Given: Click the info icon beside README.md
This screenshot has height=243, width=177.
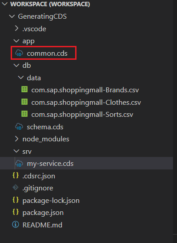Looking at the screenshot, I should point(16,225).
